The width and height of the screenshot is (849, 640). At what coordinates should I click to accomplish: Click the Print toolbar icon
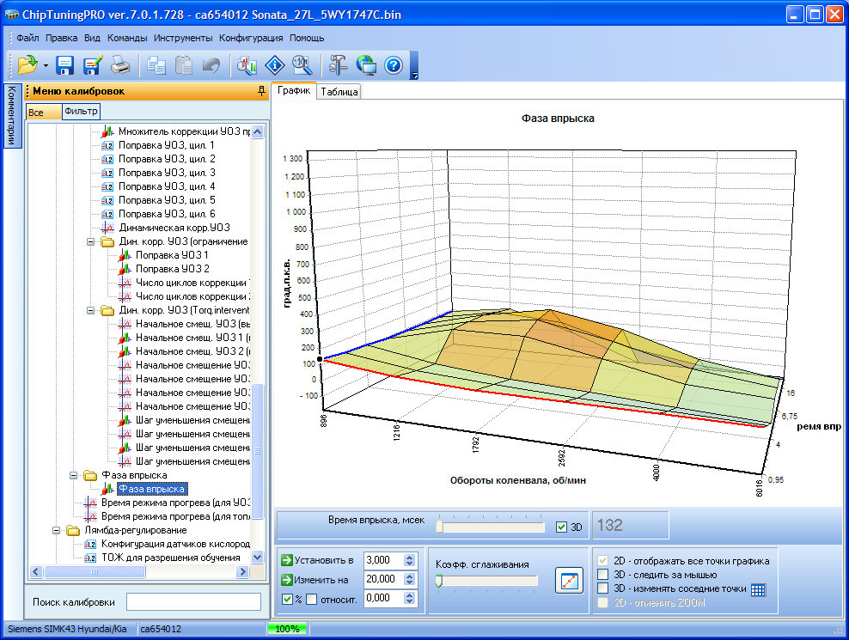coord(121,65)
